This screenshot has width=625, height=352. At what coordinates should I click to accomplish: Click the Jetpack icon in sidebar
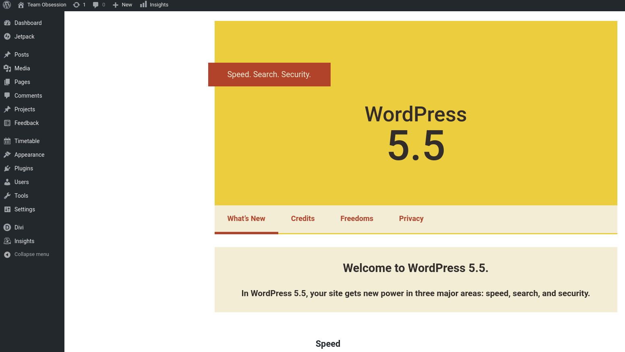pos(7,37)
